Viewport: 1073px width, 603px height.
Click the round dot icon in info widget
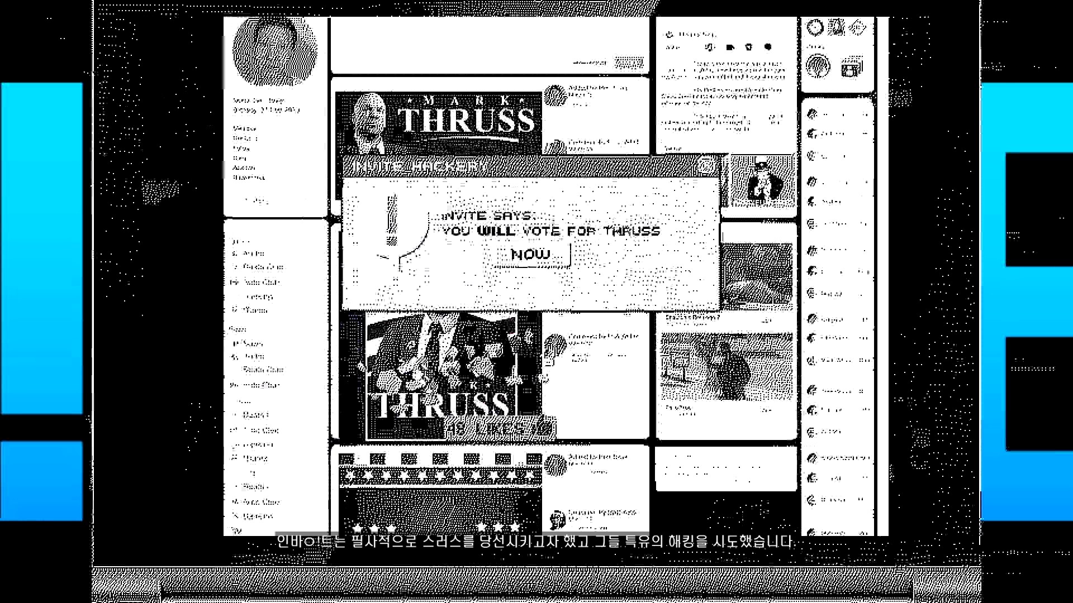click(768, 47)
